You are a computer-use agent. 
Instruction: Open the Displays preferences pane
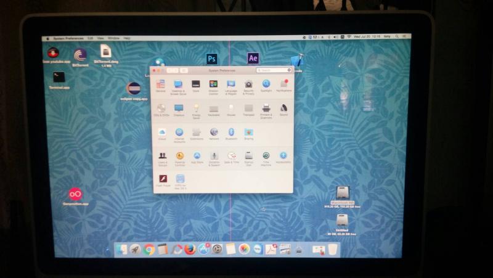click(x=179, y=110)
